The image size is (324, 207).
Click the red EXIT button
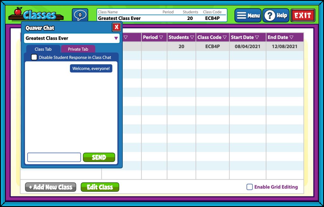pos(303,15)
